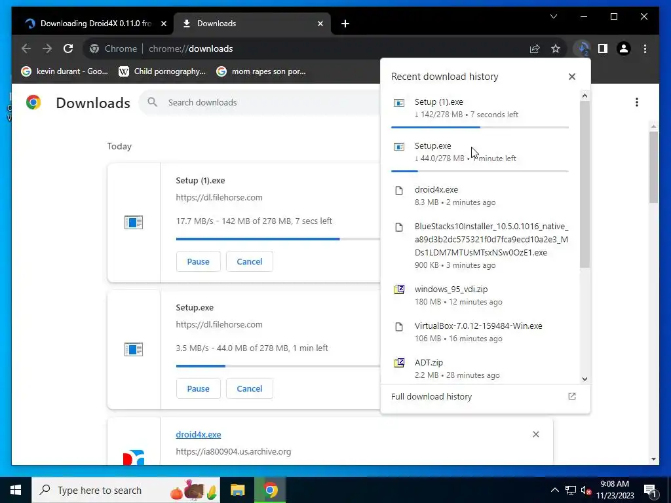Click droid4x.exe file icon on Downloads page

[x=134, y=456]
